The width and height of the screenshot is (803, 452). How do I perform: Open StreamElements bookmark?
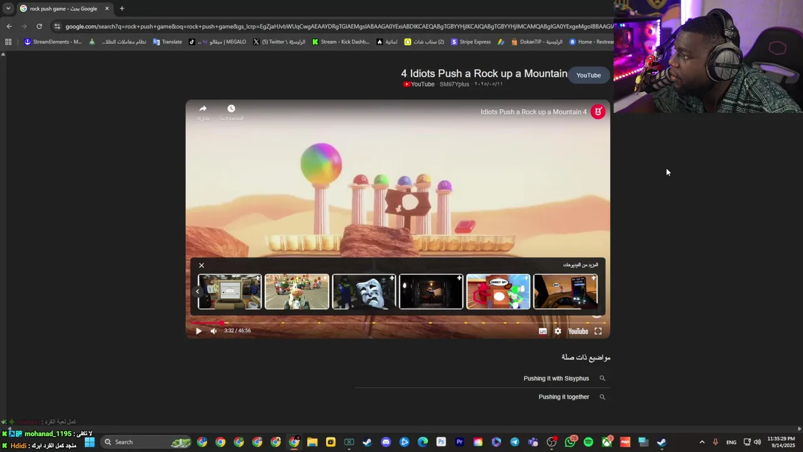(53, 42)
